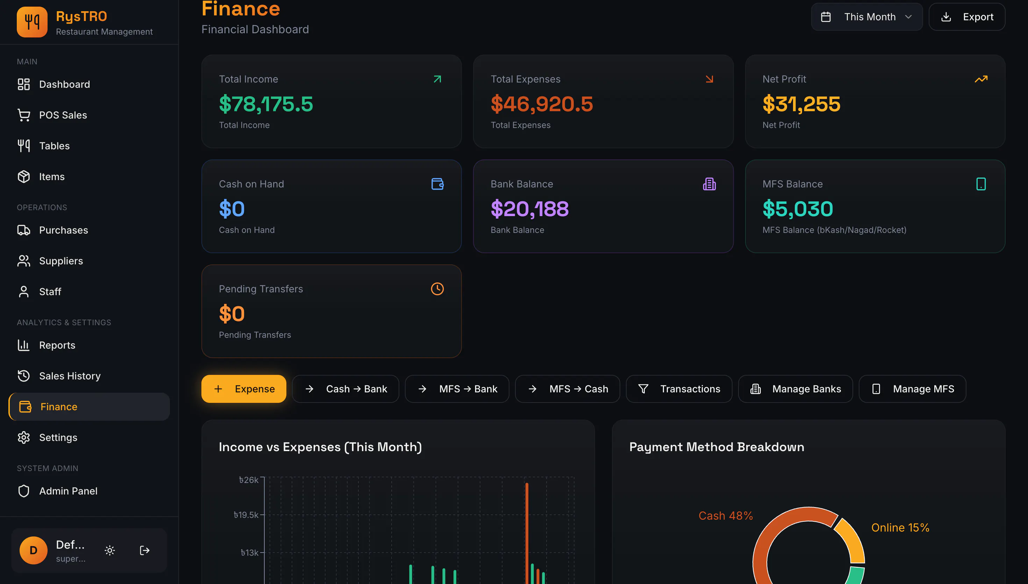Screen dimensions: 1028x584
Task: Click the Cash 48% donut chart label
Action: coord(726,515)
